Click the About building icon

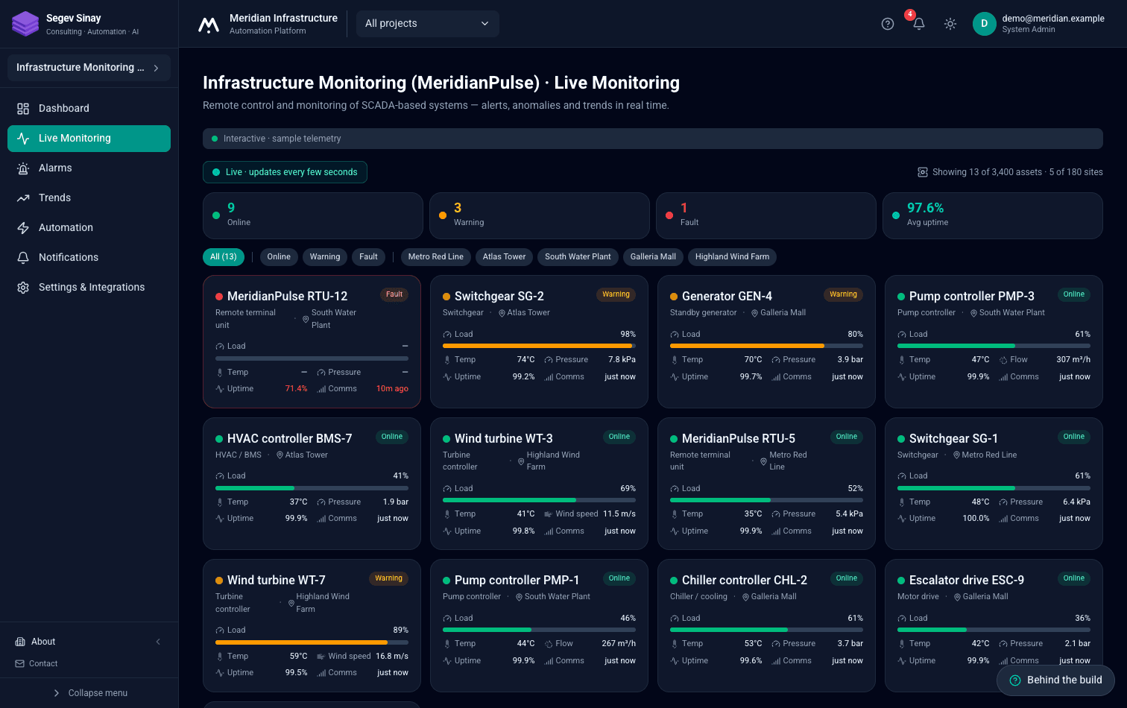20,642
